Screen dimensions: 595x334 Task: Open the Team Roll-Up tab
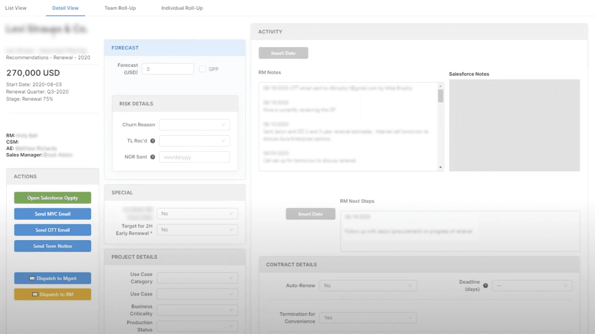coord(120,8)
